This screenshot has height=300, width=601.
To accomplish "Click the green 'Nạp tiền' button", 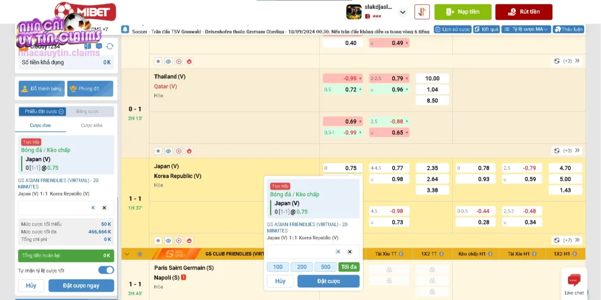I will 462,12.
